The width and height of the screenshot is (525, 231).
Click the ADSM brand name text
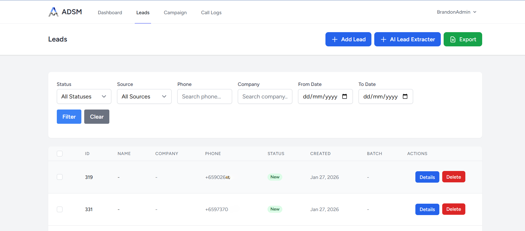[72, 12]
